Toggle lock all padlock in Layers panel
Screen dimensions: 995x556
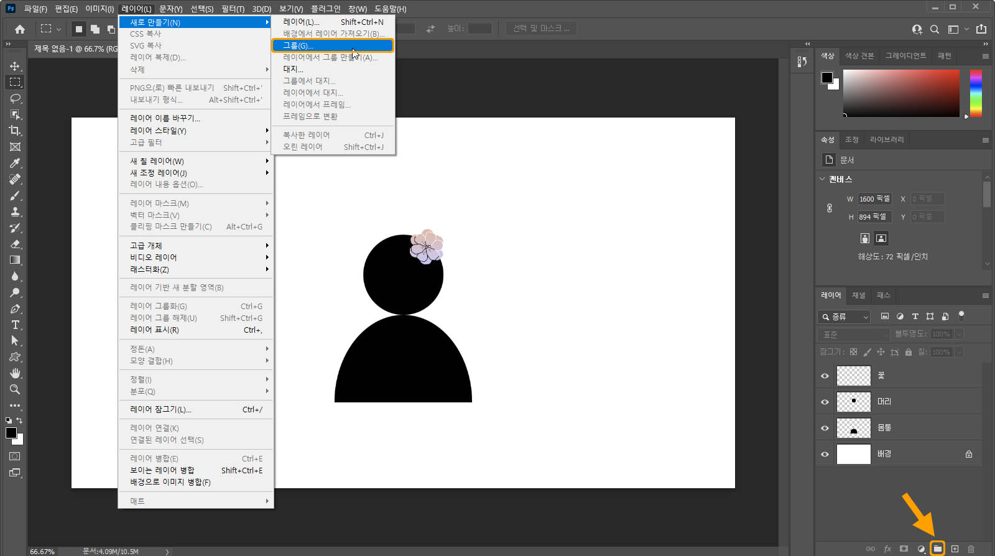click(x=909, y=352)
